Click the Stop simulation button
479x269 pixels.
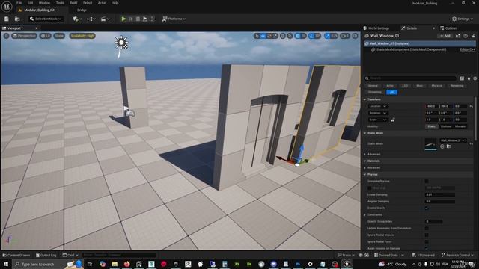click(x=138, y=19)
